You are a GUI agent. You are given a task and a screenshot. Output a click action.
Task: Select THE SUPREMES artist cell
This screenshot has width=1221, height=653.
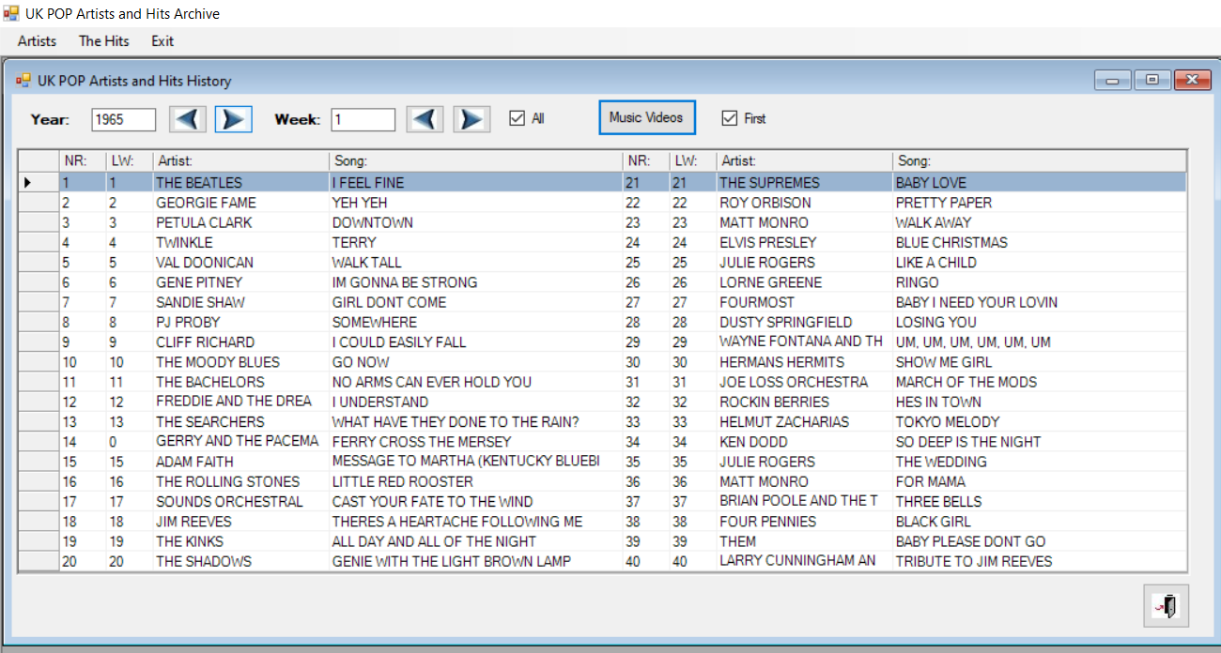click(x=805, y=183)
